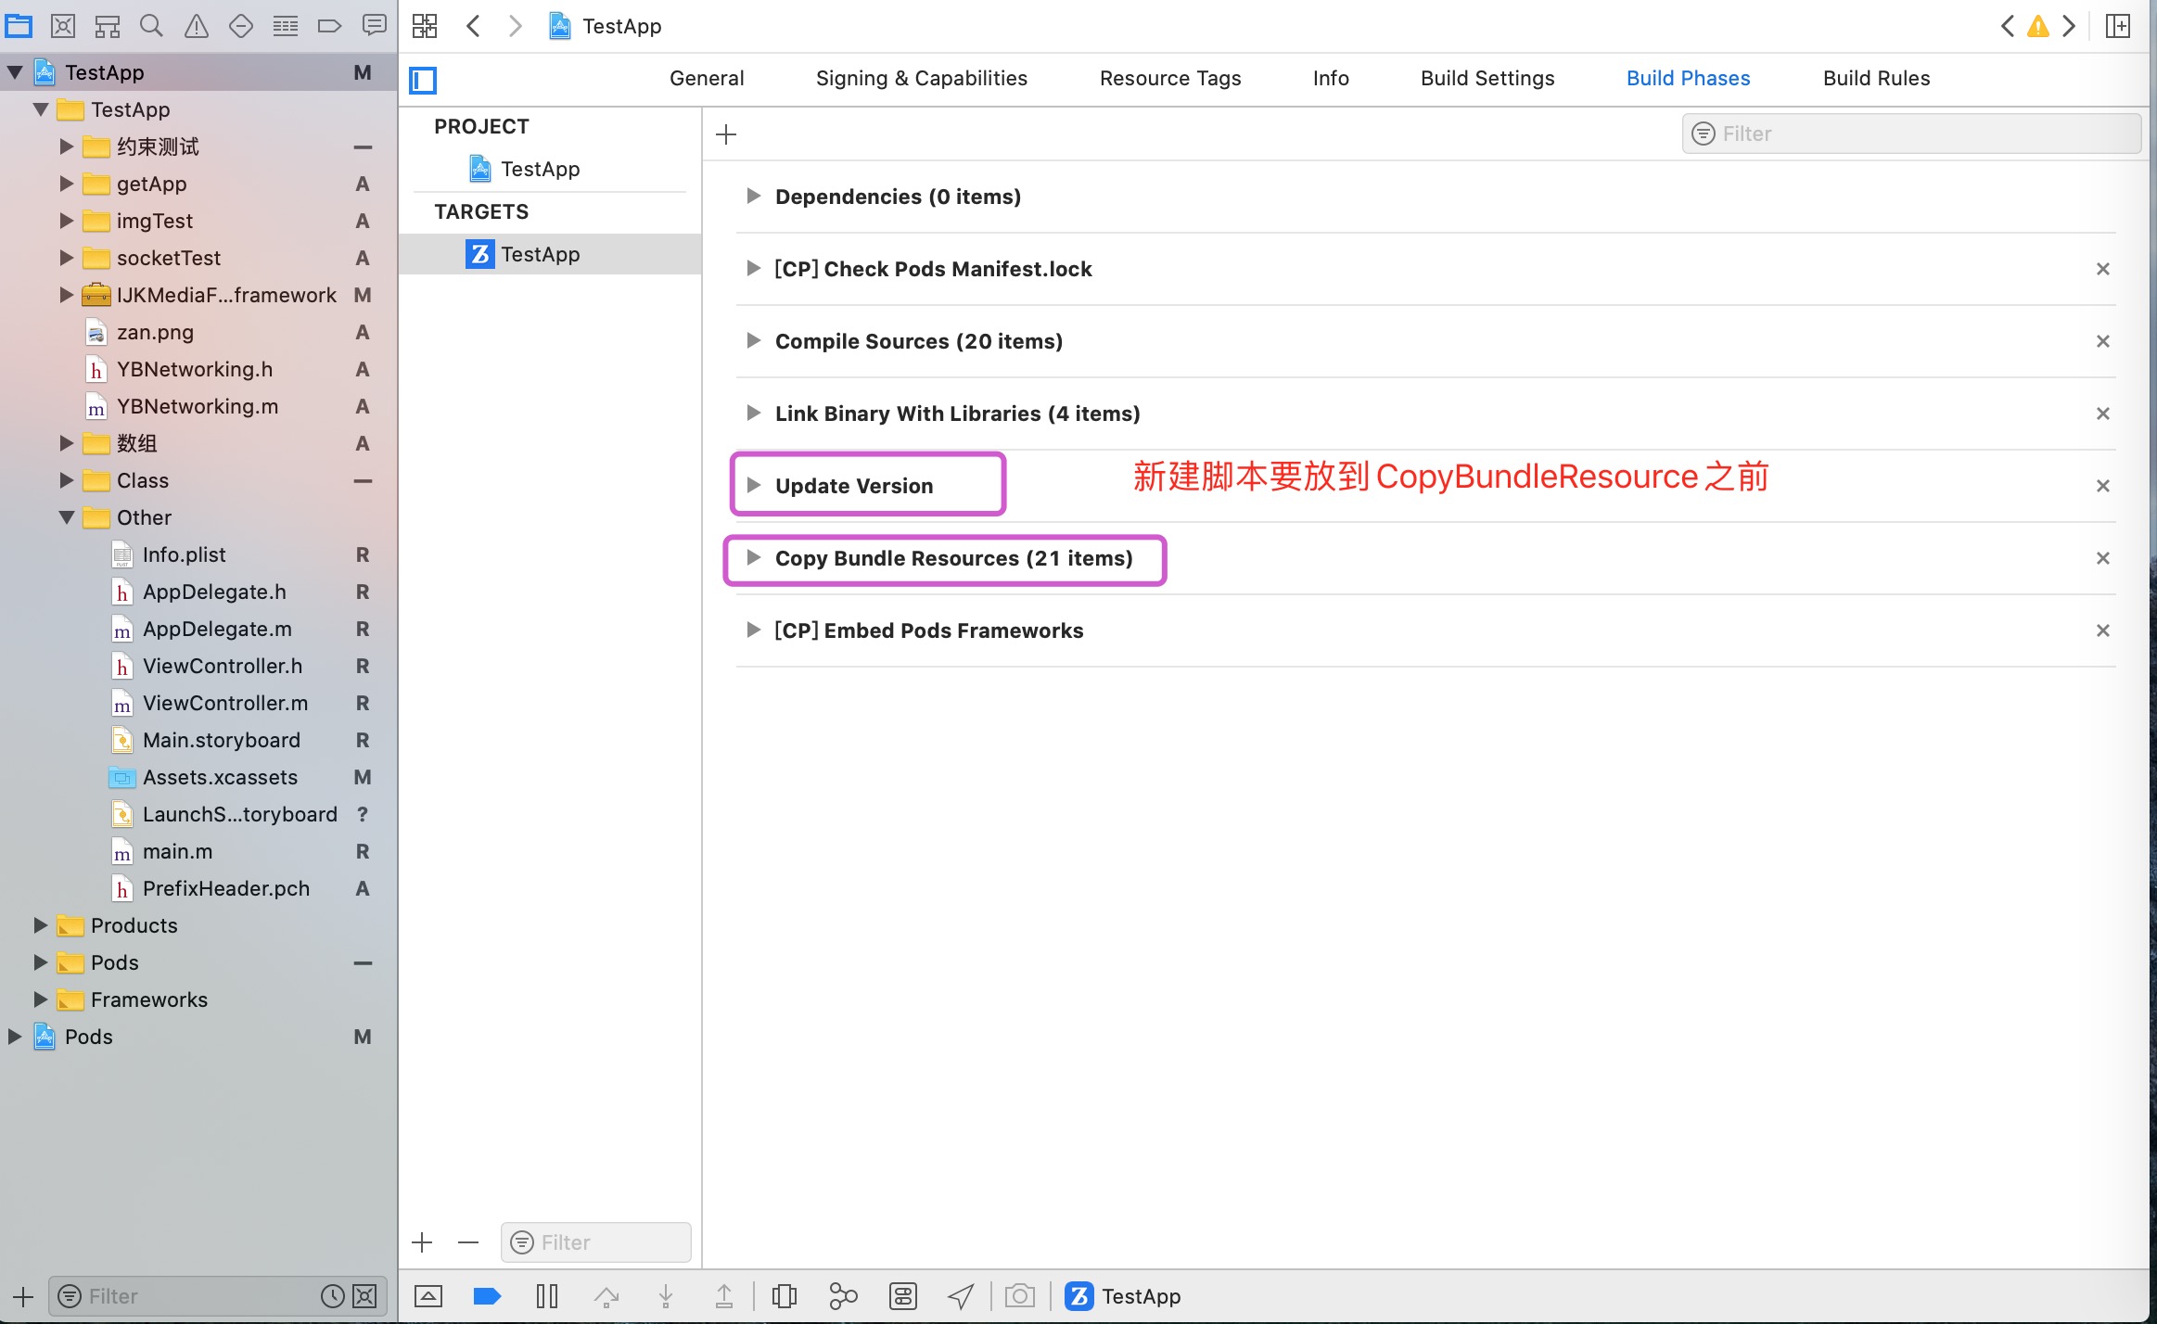
Task: Expand [CP] Check Pods Manifest.lock
Action: pyautogui.click(x=753, y=268)
